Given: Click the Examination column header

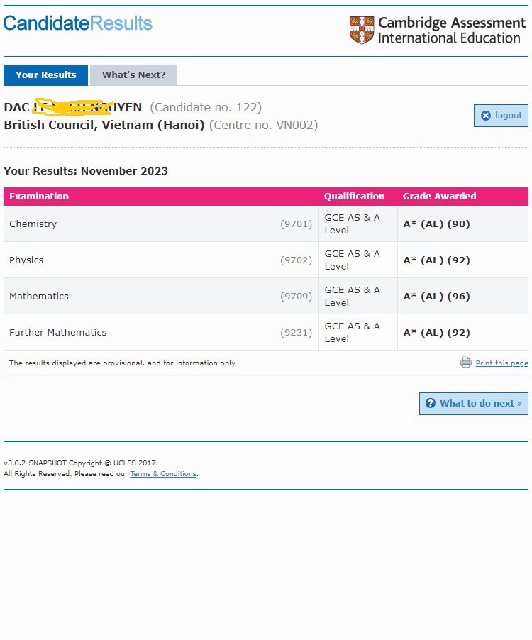Looking at the screenshot, I should point(39,197).
